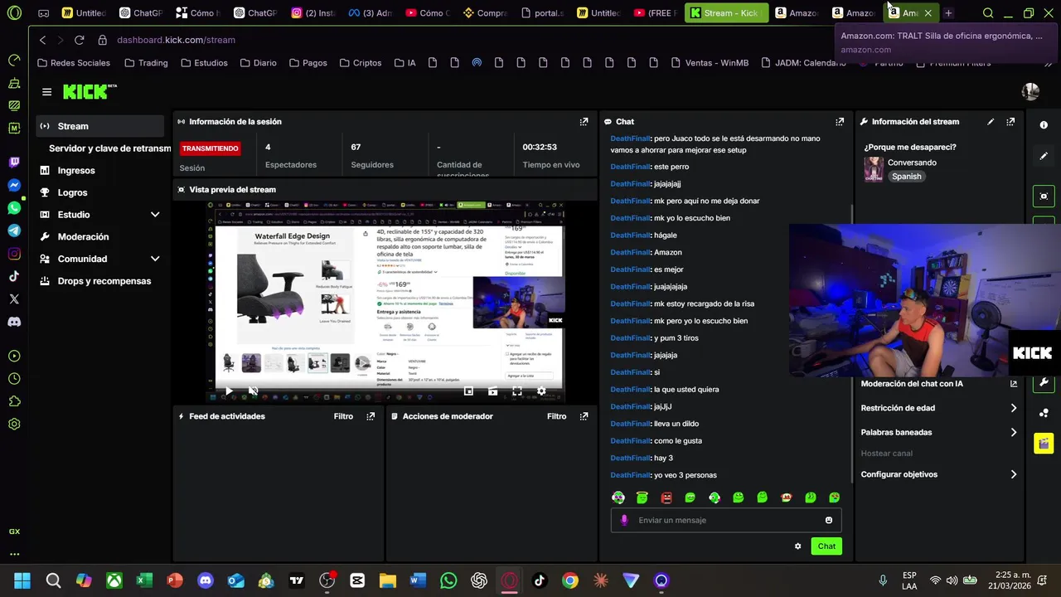Select Stream in the left menu
Viewport: 1061px width, 597px height.
tap(100, 126)
